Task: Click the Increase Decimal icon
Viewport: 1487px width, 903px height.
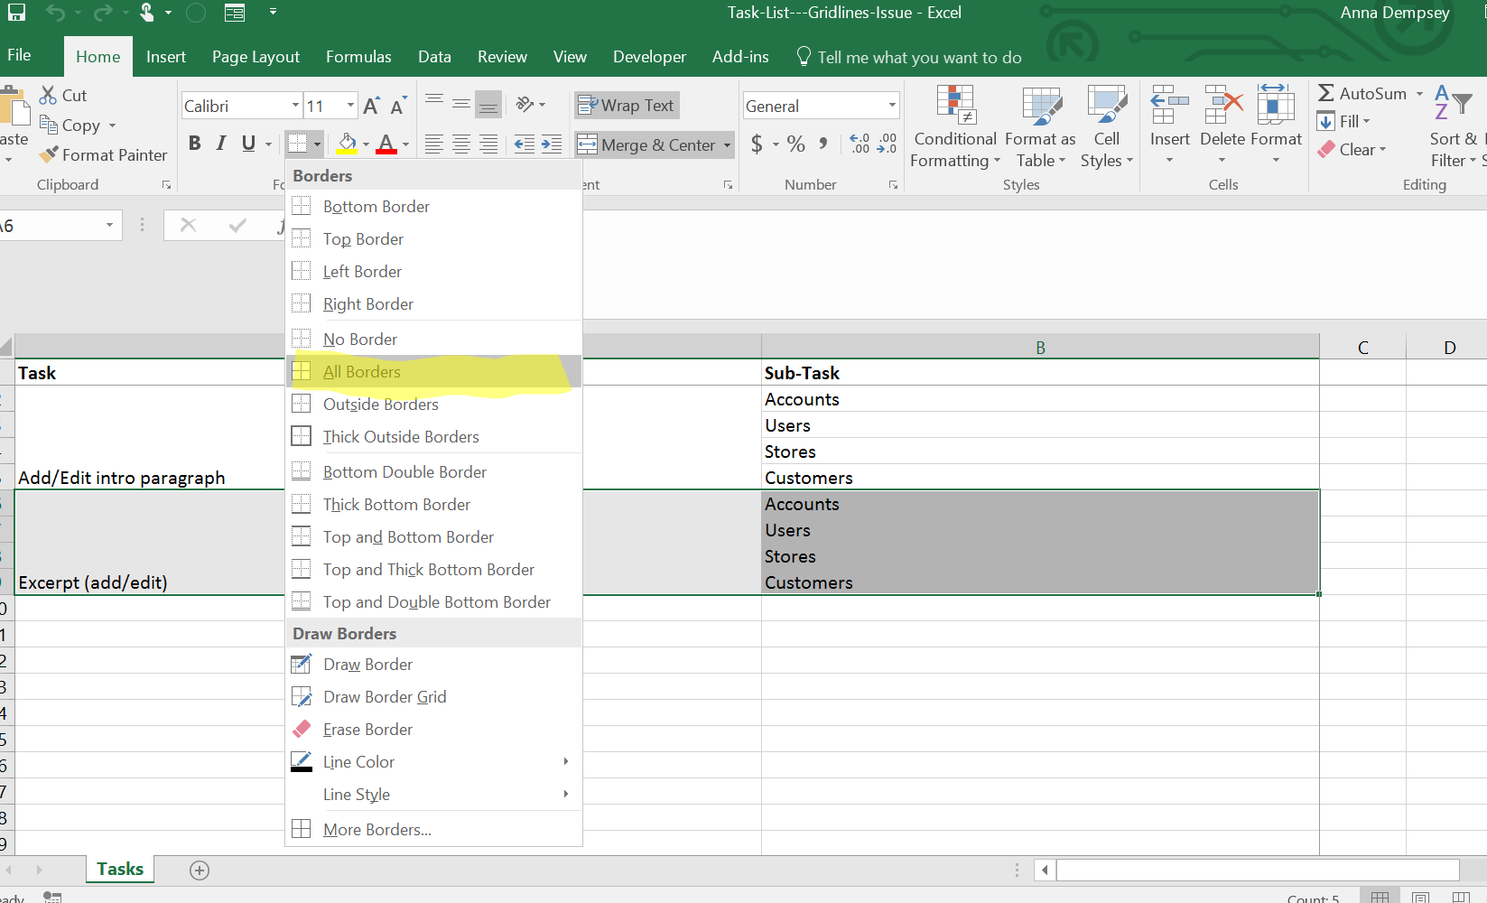Action: click(858, 144)
